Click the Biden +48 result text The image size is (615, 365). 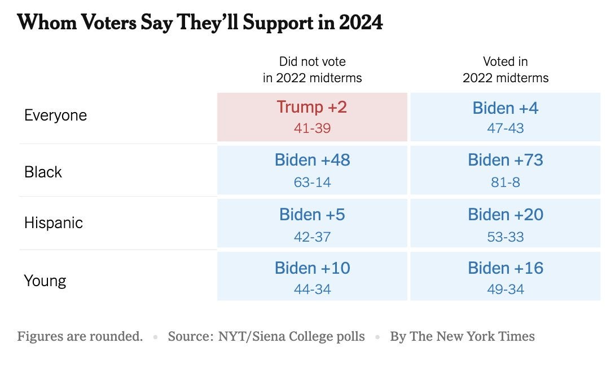[312, 160]
